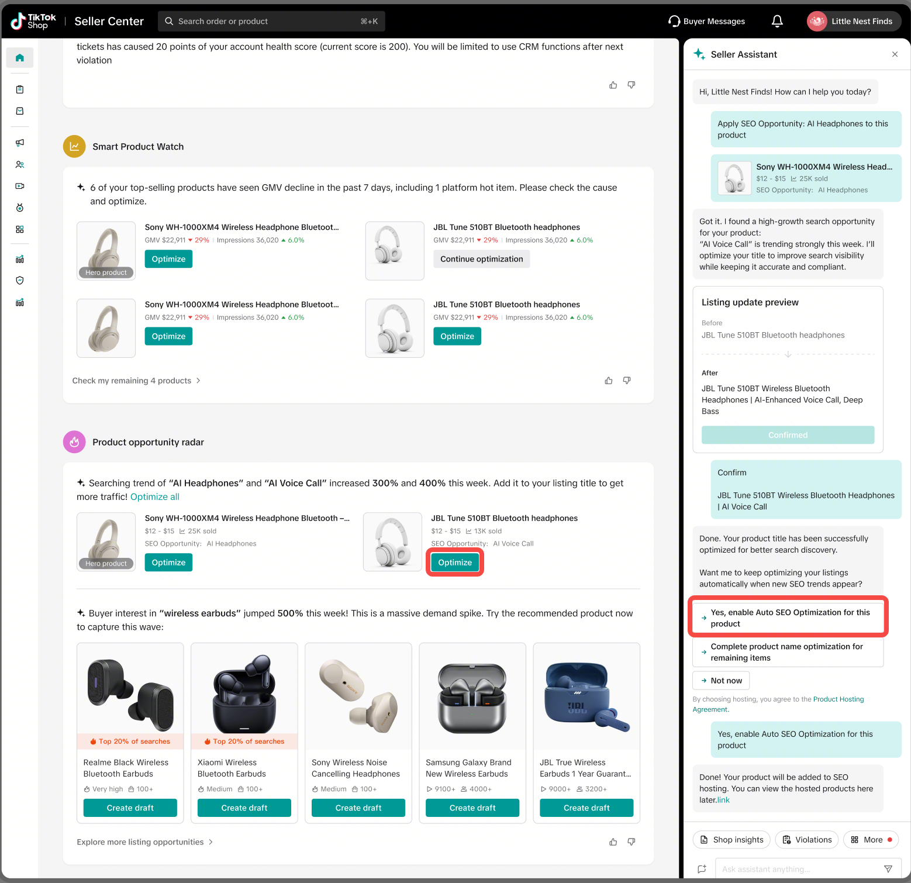Click the Optimize all link
The height and width of the screenshot is (883, 911).
[x=154, y=497]
